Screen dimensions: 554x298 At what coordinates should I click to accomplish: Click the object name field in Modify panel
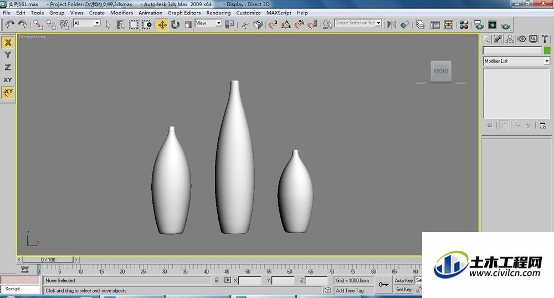512,50
